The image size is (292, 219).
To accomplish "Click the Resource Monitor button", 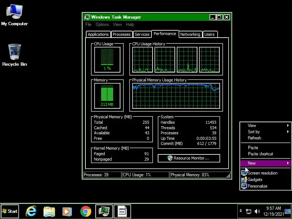I will pos(189,158).
